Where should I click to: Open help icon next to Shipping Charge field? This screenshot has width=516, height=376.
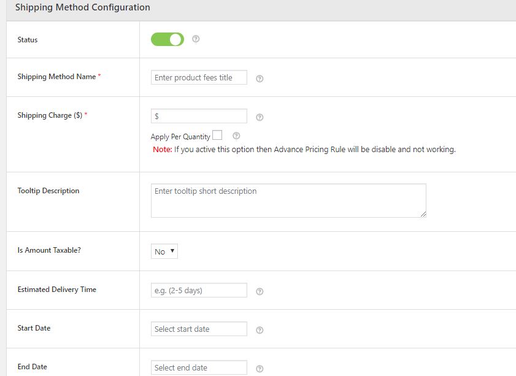pyautogui.click(x=260, y=117)
